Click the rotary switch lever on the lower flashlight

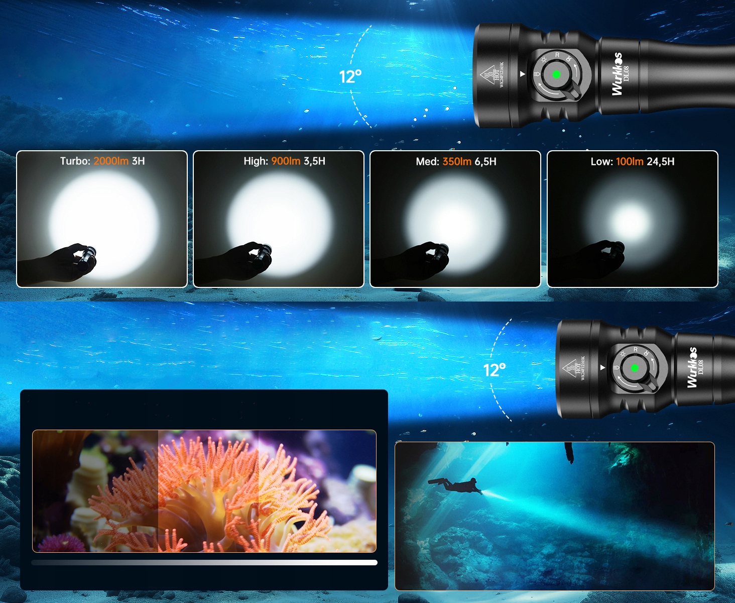pyautogui.click(x=651, y=384)
